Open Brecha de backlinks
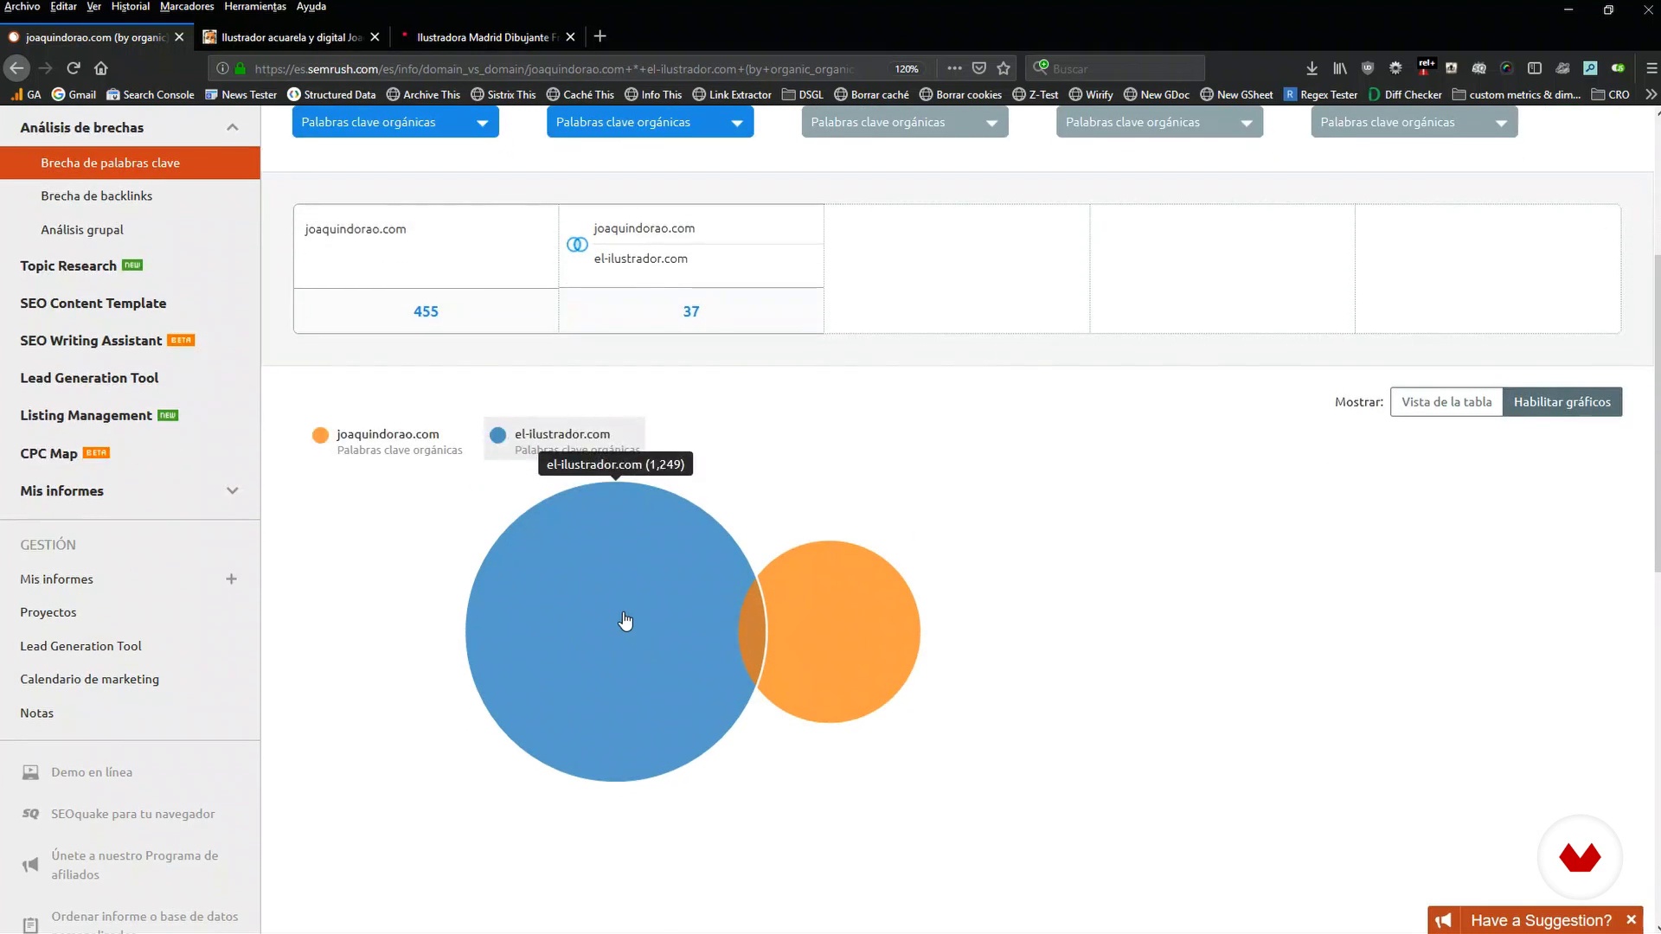The image size is (1661, 934). [x=96, y=195]
